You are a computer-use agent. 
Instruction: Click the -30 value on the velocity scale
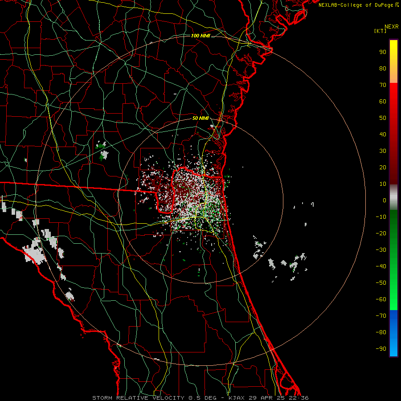coord(381,250)
